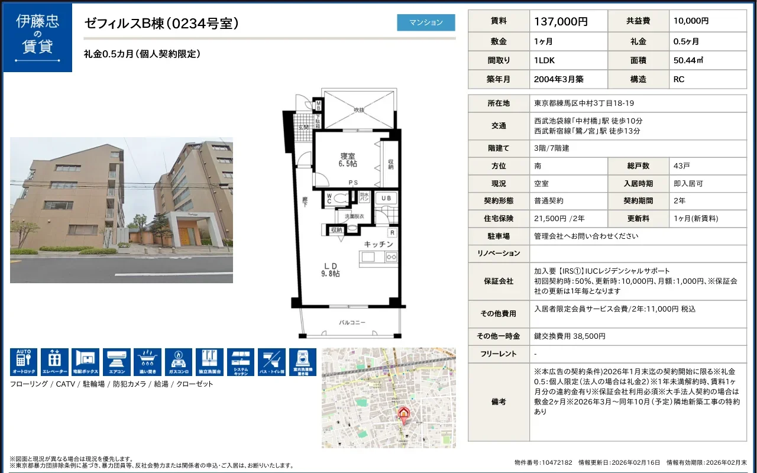Click the エレベーター elevator amenity icon
This screenshot has width=757, height=473.
click(55, 361)
